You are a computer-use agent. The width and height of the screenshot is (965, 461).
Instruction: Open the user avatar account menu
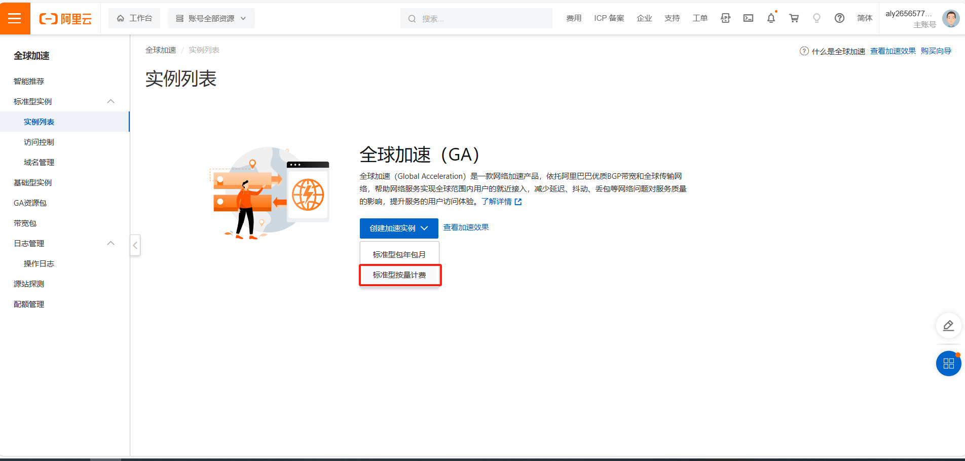pos(951,19)
